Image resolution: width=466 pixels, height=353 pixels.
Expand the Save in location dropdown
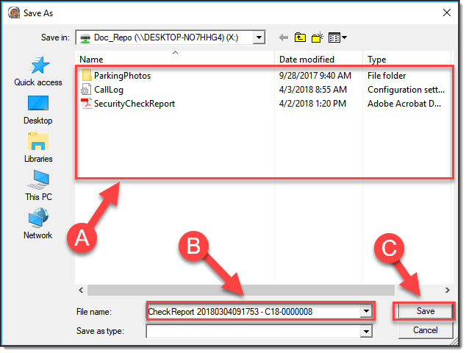[258, 38]
